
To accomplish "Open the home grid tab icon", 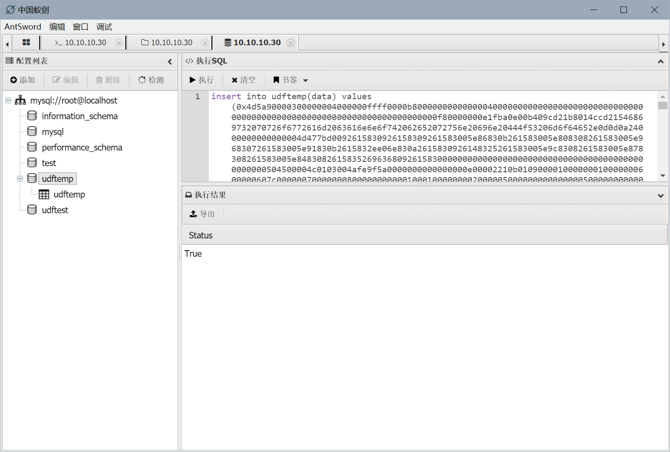I will point(26,43).
